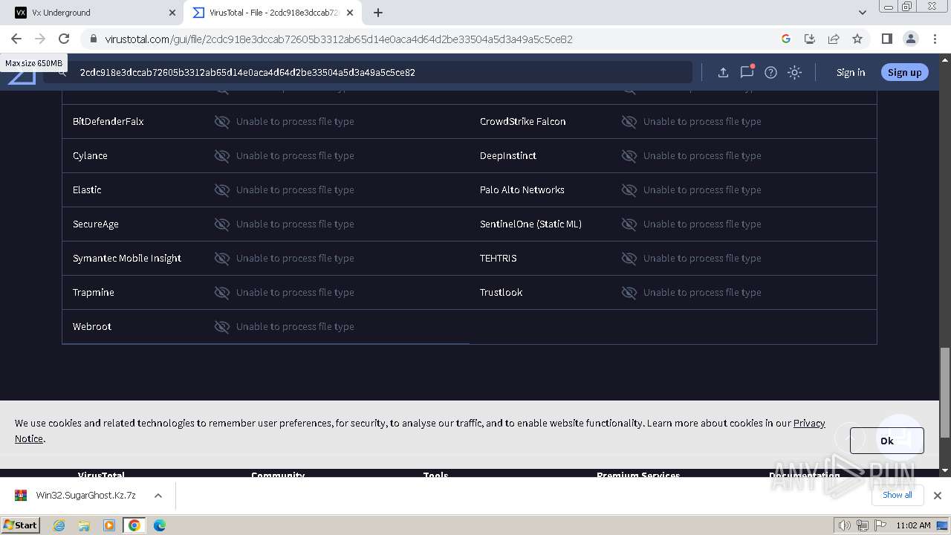Launch Internet Explorer from the taskbar
951x535 pixels.
59,525
